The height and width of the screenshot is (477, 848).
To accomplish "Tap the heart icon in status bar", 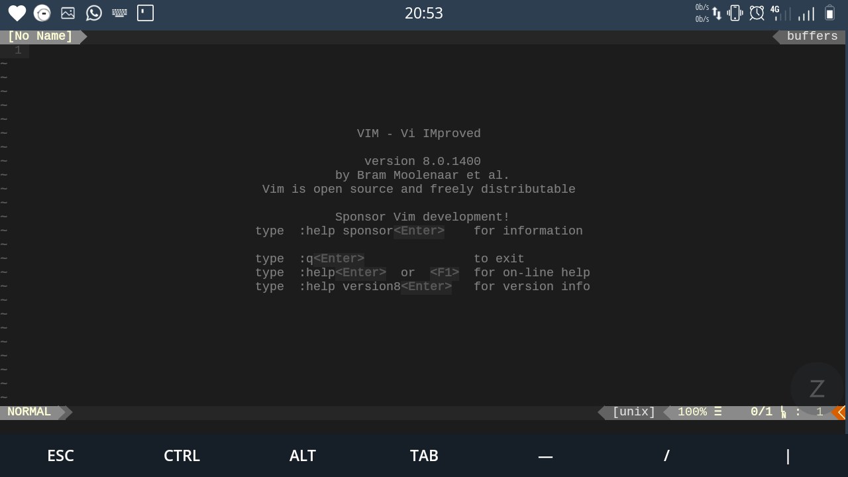I will click(17, 13).
